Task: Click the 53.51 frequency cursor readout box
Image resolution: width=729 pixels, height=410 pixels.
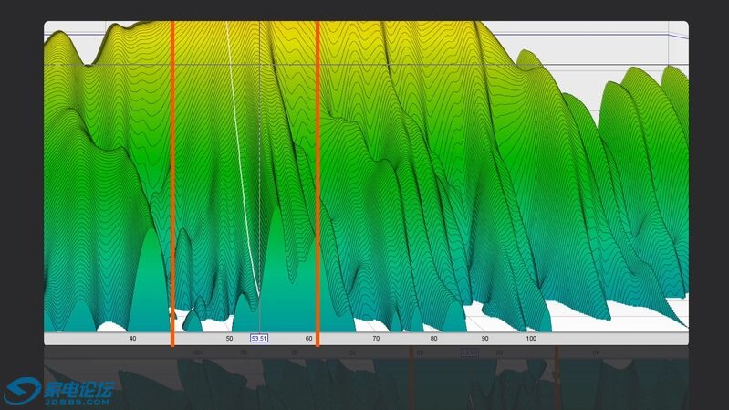Action: tap(259, 339)
